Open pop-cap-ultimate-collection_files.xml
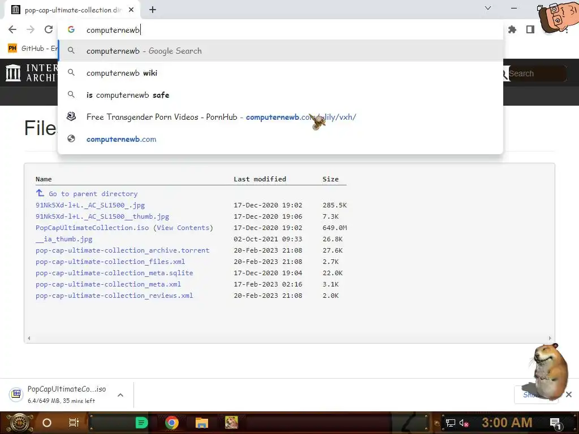The width and height of the screenshot is (579, 434). click(x=110, y=262)
